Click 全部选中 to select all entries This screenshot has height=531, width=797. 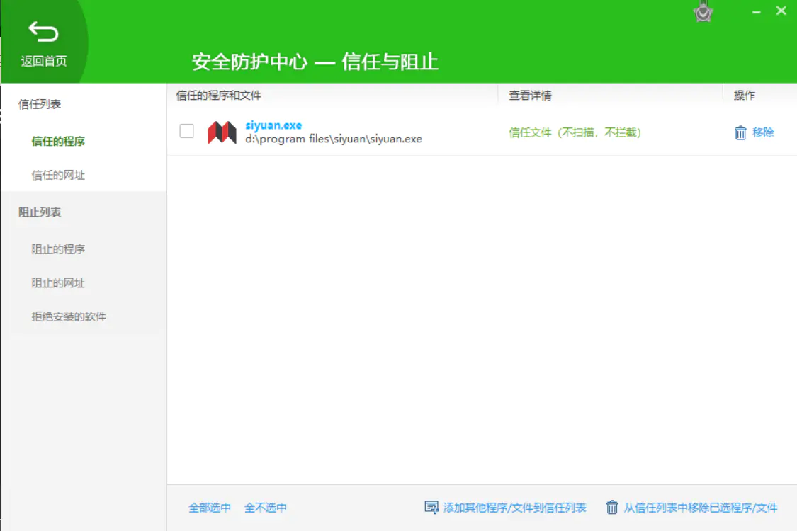pos(210,508)
